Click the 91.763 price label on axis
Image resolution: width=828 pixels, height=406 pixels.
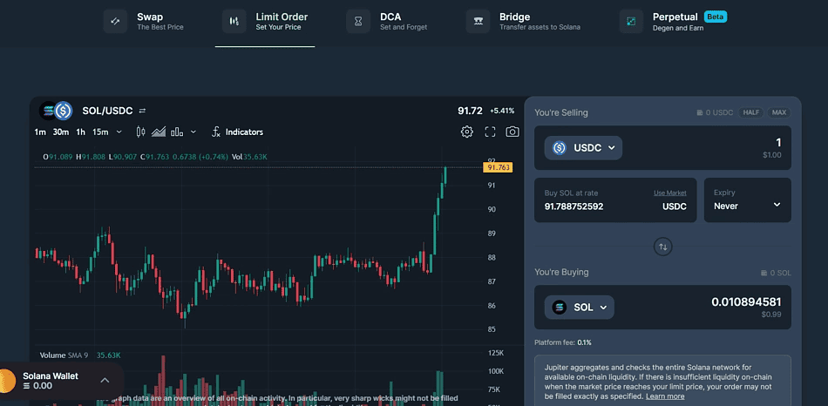tap(498, 167)
